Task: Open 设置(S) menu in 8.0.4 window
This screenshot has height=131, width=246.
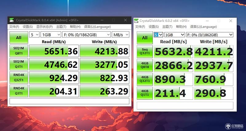Action: 28,27
